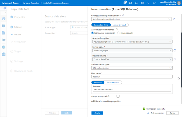Click the Connection successful status text
182x117 pixels.
(x=156, y=109)
